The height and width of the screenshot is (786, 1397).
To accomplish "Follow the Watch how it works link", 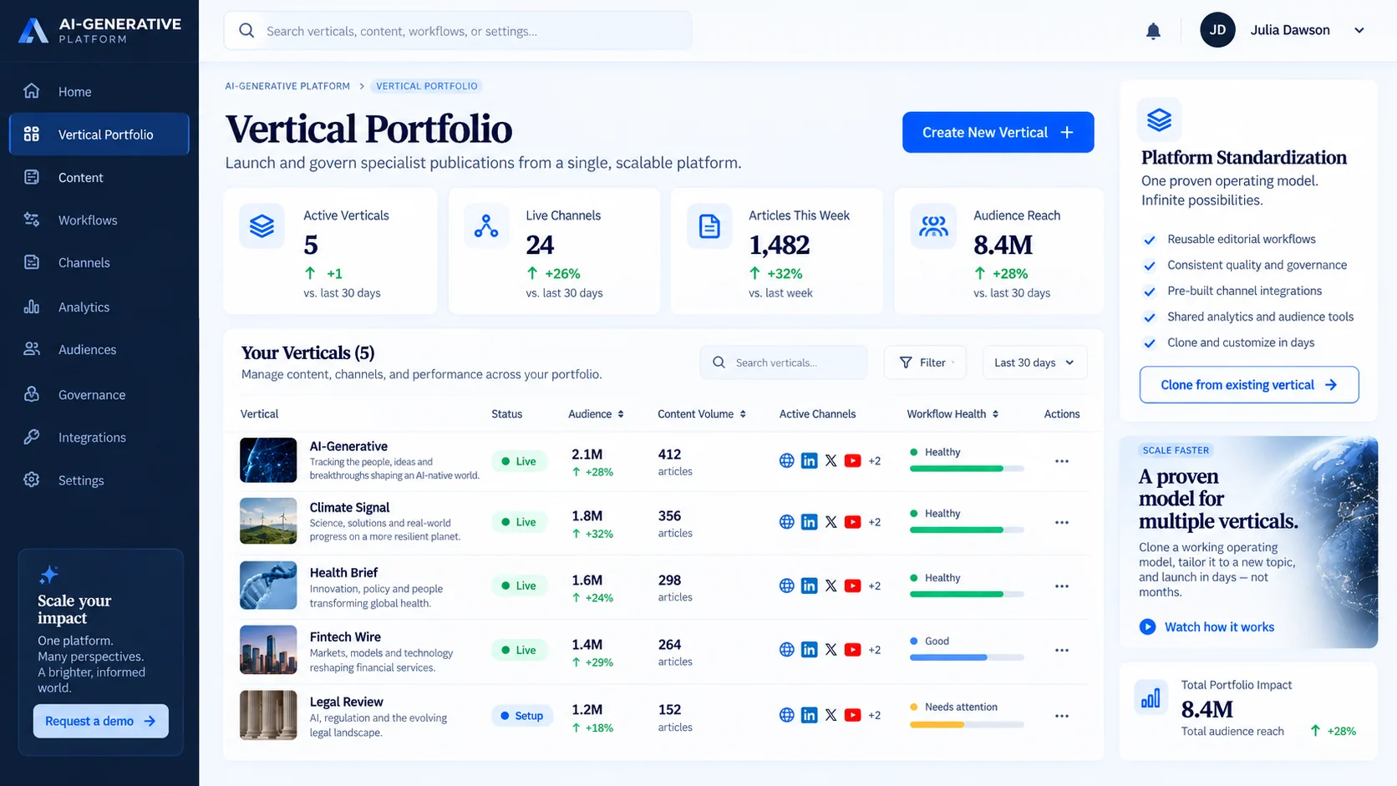I will click(1219, 627).
